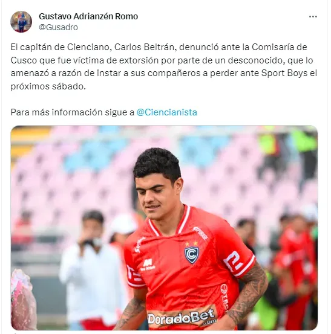The width and height of the screenshot is (331, 334).
Task: Click the Marathon brand logo on the jersey
Action: [x=148, y=265]
